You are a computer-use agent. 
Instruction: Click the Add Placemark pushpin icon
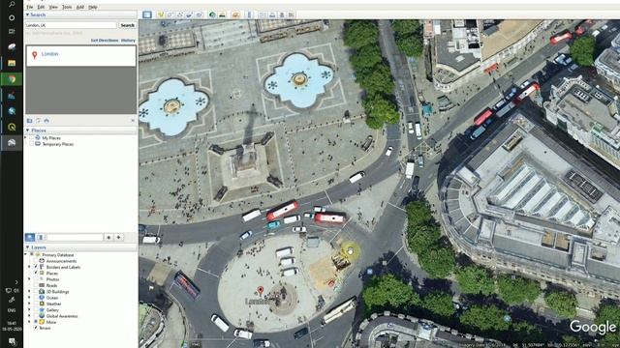tap(160, 14)
